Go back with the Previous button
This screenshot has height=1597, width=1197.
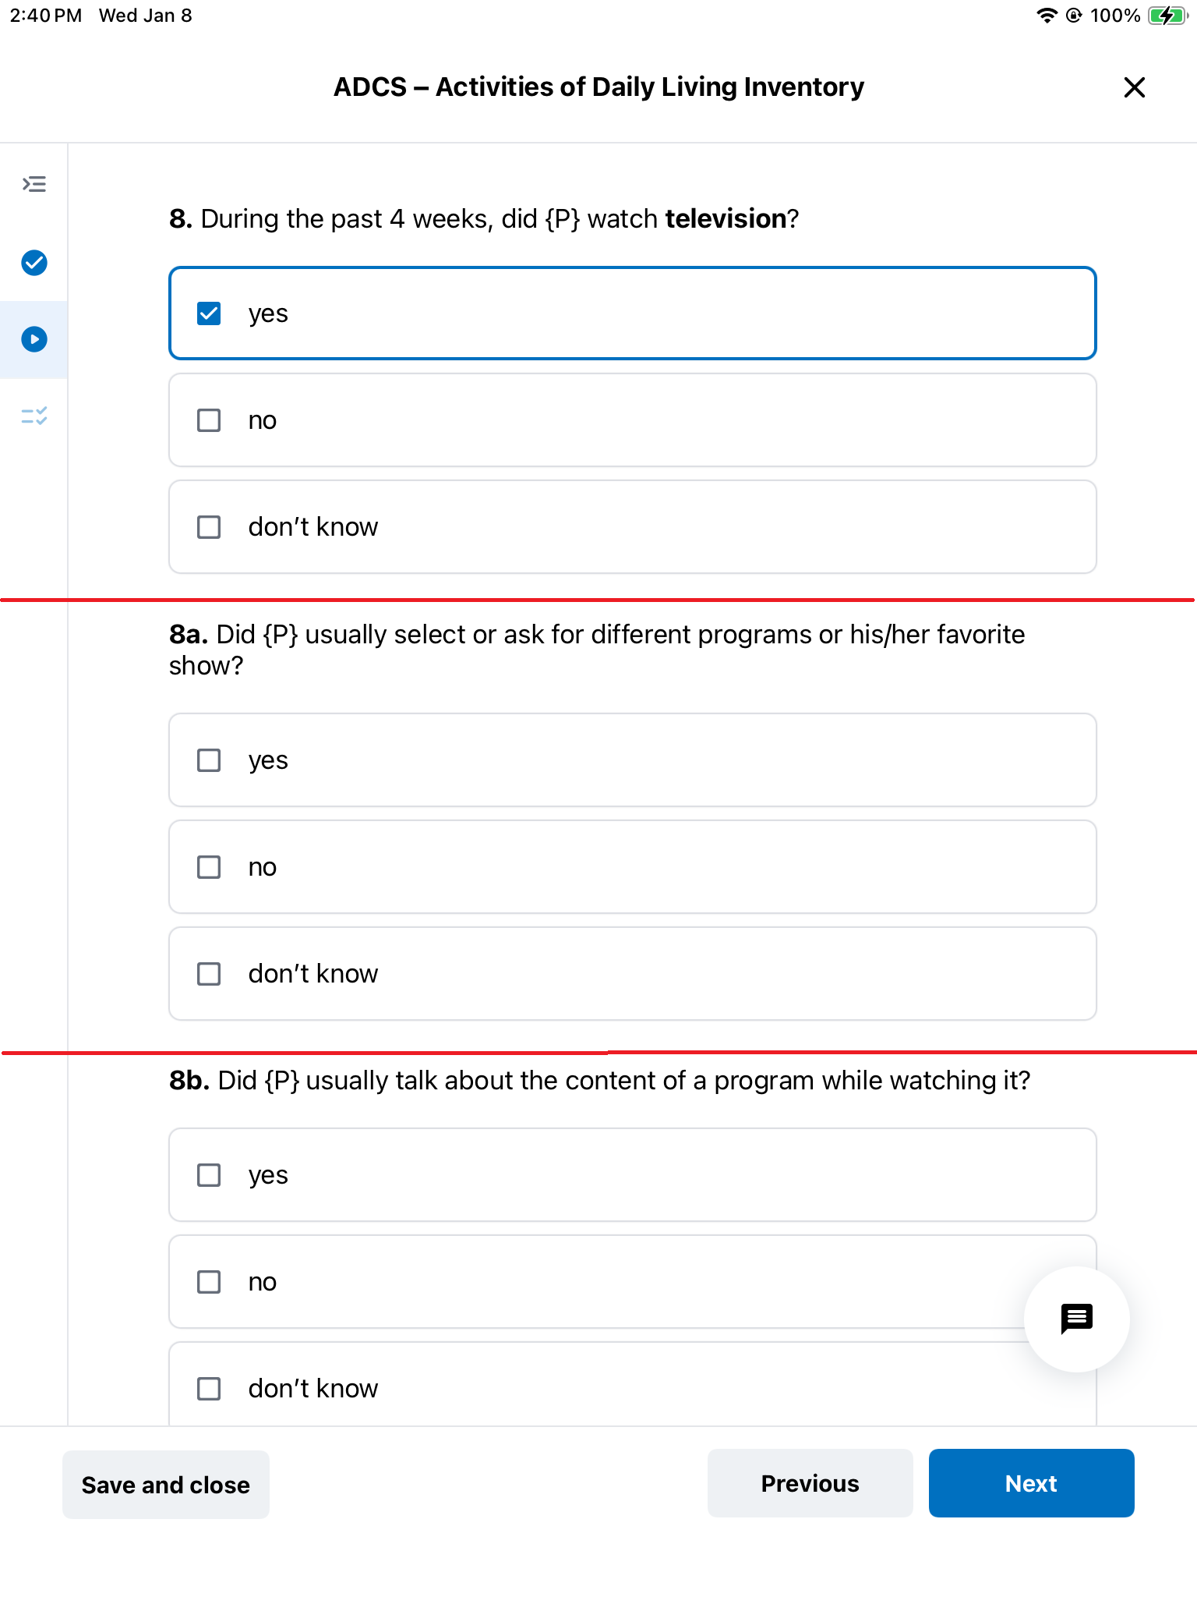[810, 1483]
